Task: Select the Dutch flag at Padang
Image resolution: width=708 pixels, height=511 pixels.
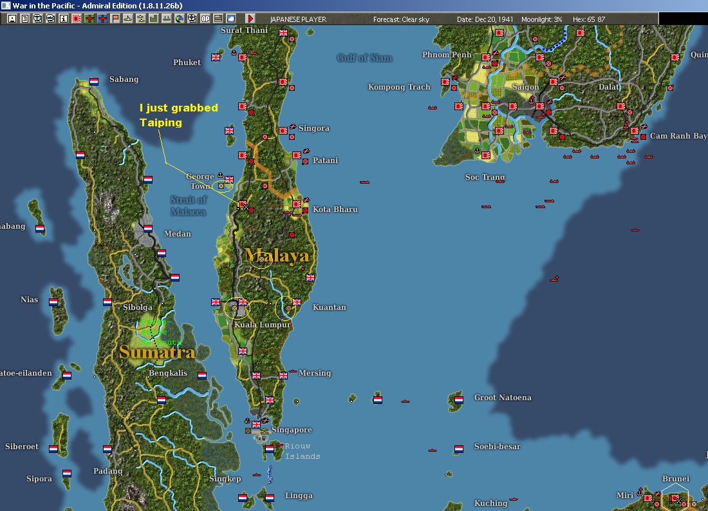Action: [x=107, y=448]
